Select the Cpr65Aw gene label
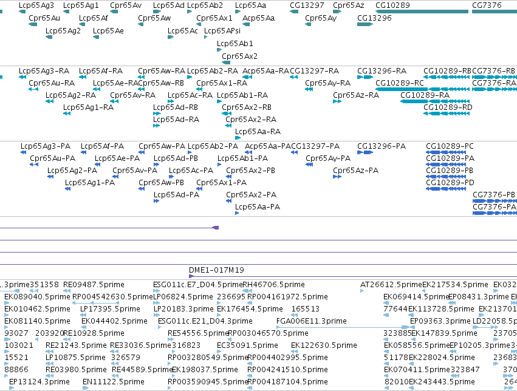The height and width of the screenshot is (391, 517). [x=154, y=18]
